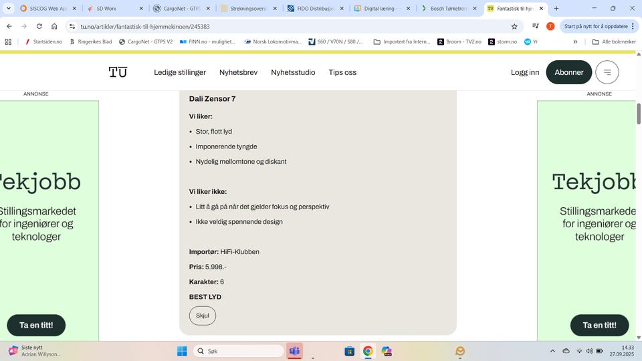
Task: Open Wi-Fi network tray icon
Action: pos(579,351)
